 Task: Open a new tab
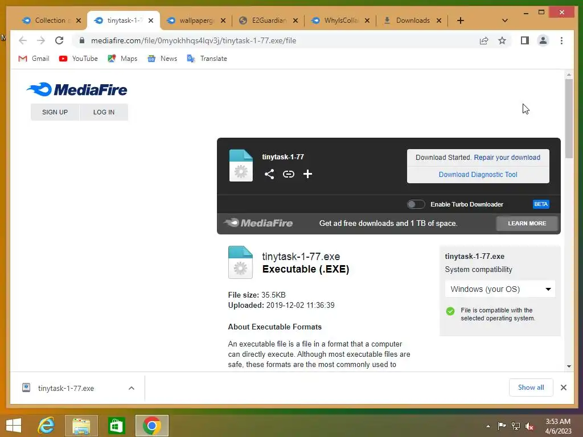coord(460,20)
